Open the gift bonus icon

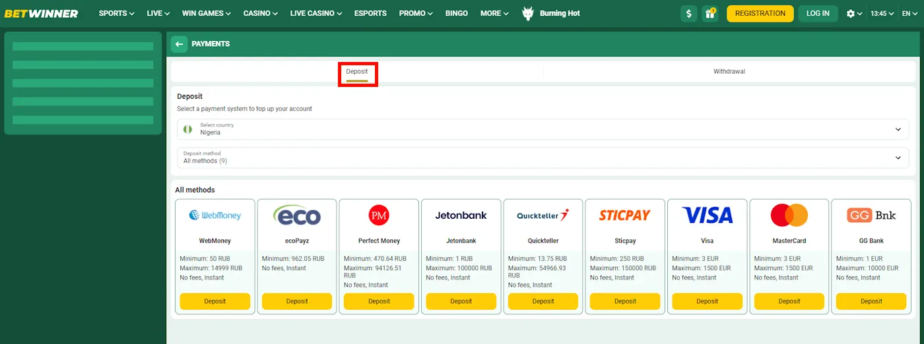coord(710,13)
